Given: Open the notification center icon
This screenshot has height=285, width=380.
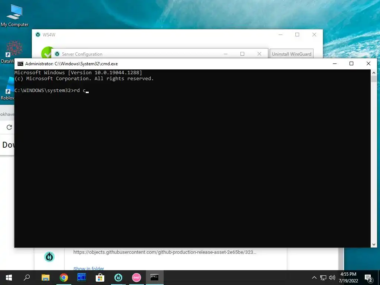Looking at the screenshot, I should (368, 278).
